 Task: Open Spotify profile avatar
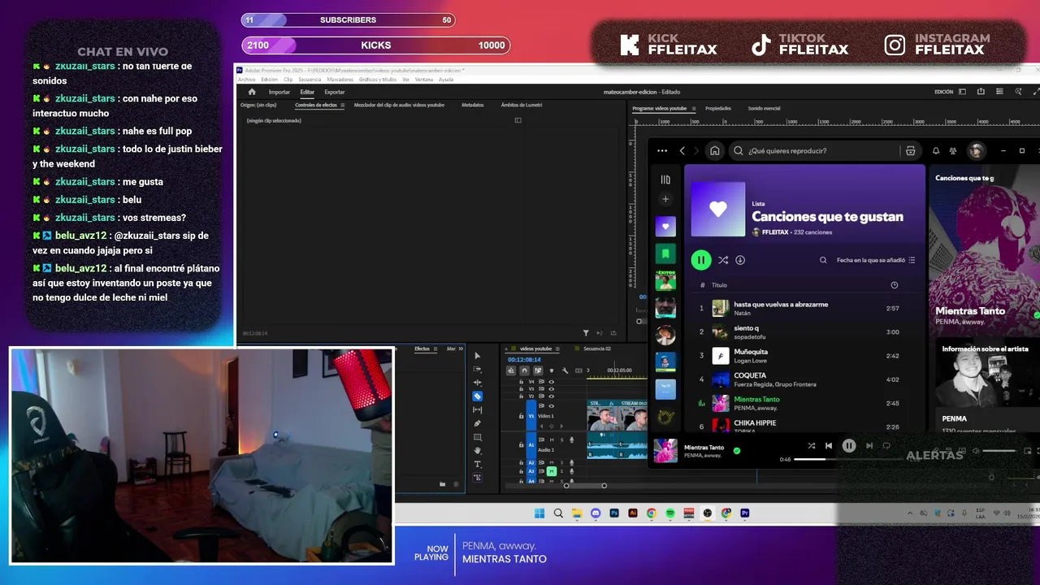coord(977,150)
